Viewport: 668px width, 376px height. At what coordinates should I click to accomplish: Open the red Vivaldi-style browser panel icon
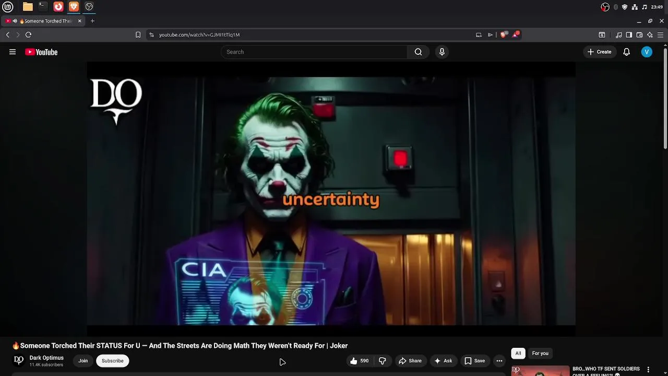coord(58,7)
